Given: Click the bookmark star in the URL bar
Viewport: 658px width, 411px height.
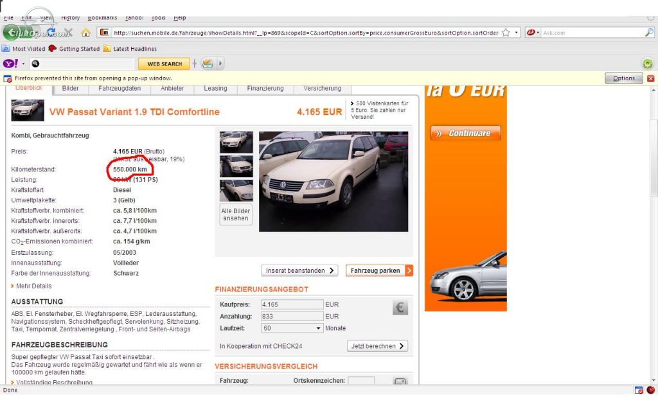Looking at the screenshot, I should (x=506, y=32).
